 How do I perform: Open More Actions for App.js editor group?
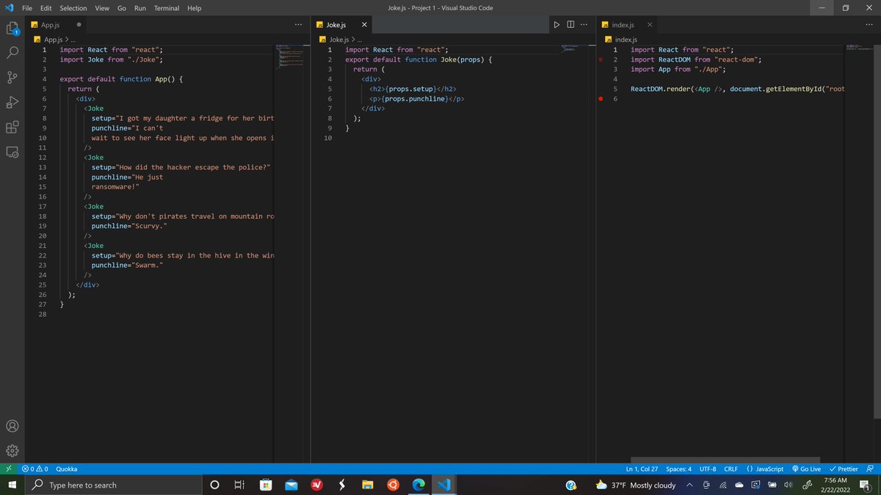pyautogui.click(x=298, y=25)
